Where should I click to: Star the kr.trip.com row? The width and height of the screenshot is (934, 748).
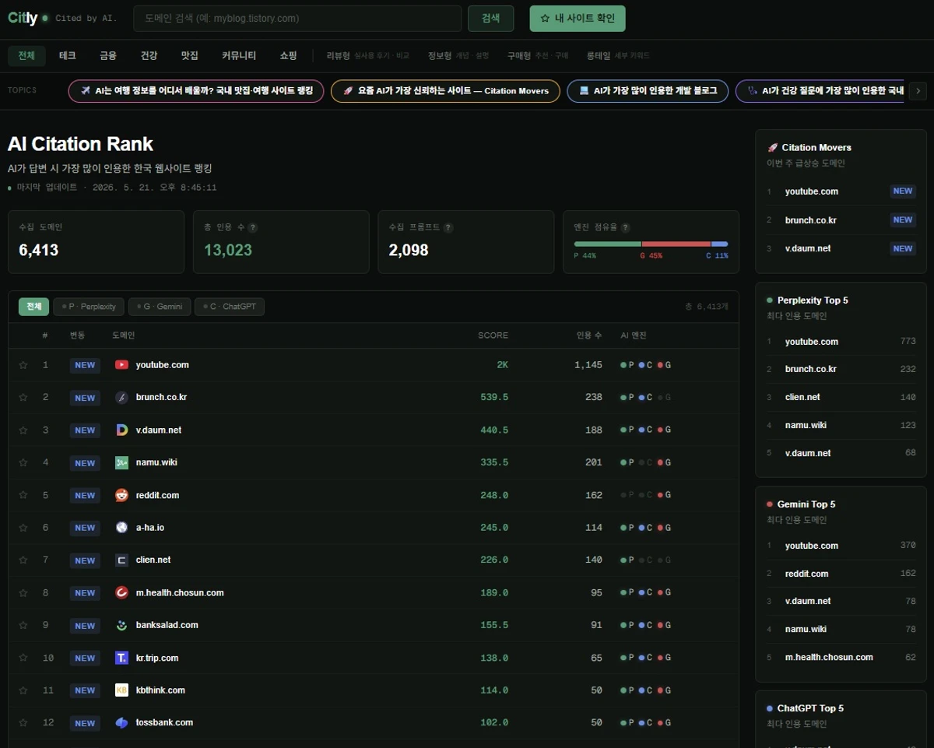click(23, 658)
